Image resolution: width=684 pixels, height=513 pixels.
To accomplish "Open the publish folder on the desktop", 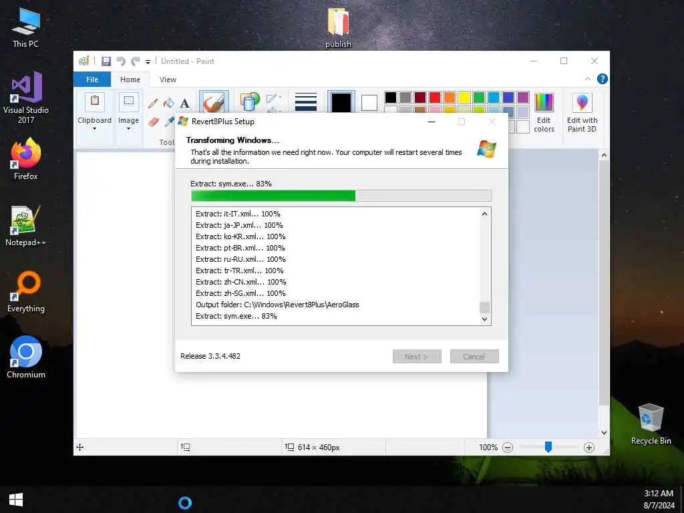I will 338,27.
